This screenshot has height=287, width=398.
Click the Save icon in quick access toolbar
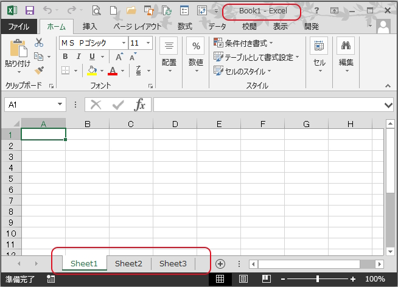point(30,10)
